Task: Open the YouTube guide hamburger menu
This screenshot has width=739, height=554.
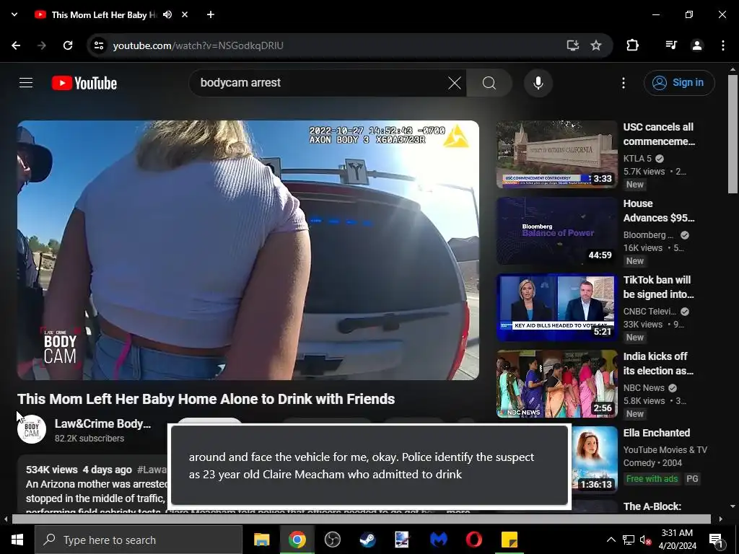Action: [26, 83]
